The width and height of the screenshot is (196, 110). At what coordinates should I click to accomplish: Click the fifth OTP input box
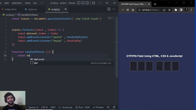tap(167, 66)
